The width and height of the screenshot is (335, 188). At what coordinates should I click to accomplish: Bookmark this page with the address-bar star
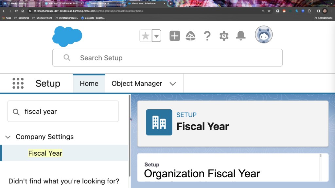[x=269, y=11]
